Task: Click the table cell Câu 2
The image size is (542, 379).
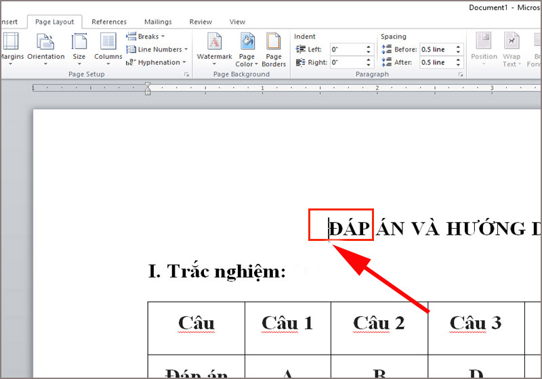Action: pyautogui.click(x=379, y=328)
